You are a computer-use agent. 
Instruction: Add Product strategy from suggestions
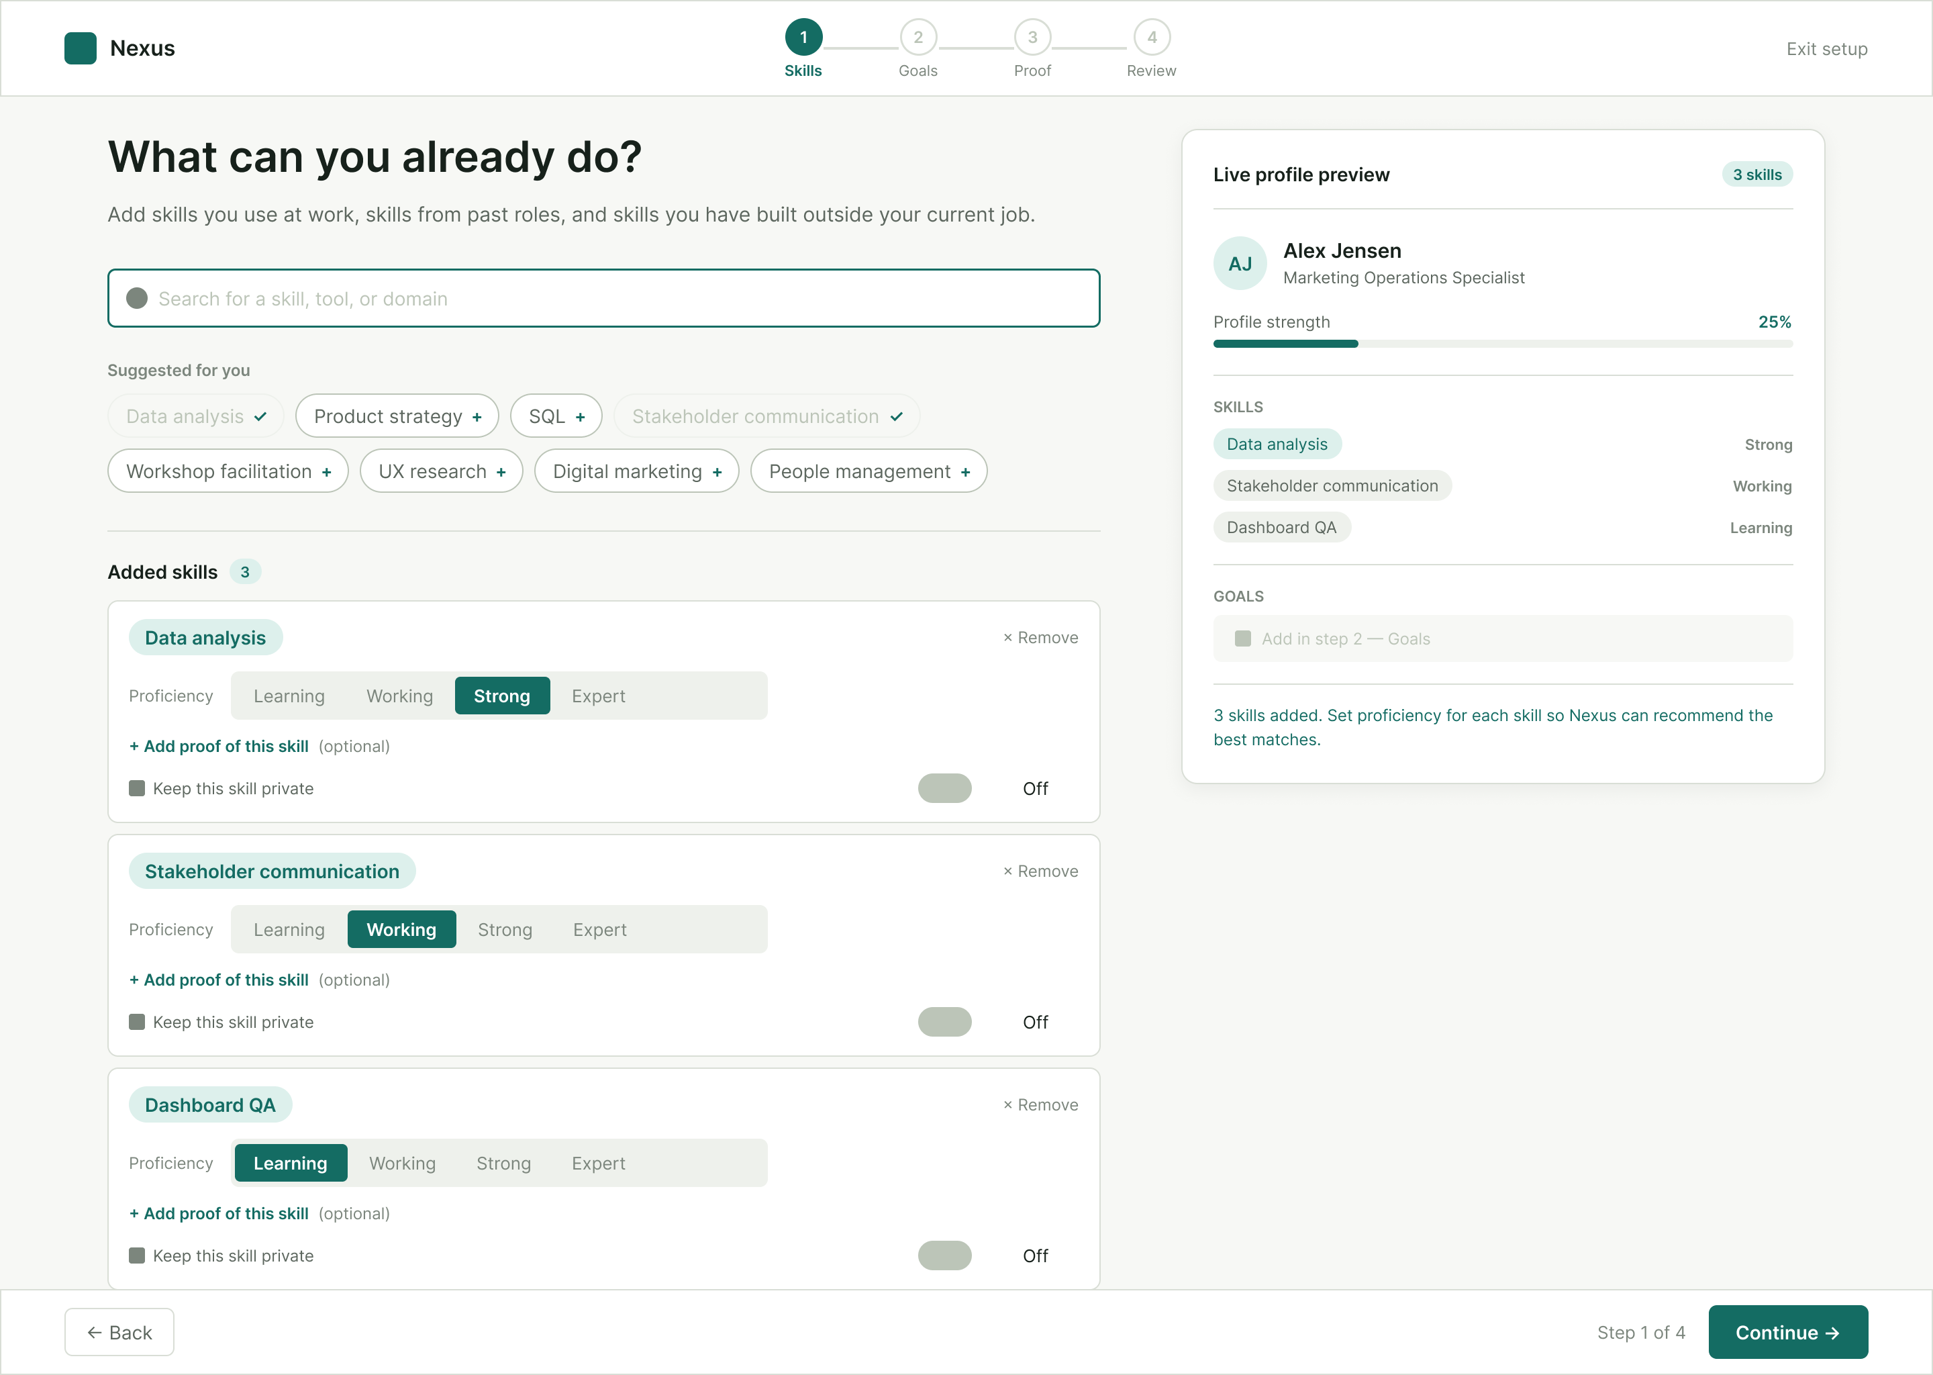[x=397, y=416]
